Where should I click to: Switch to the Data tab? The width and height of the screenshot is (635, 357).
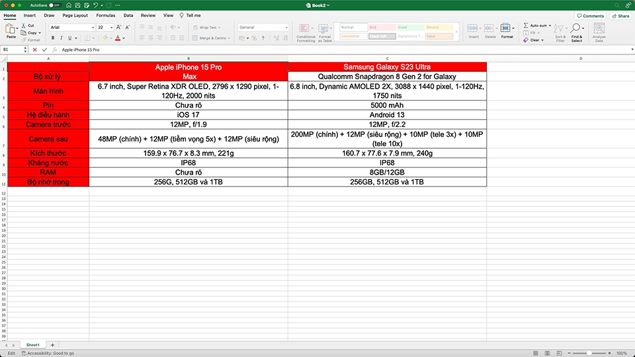coord(128,15)
